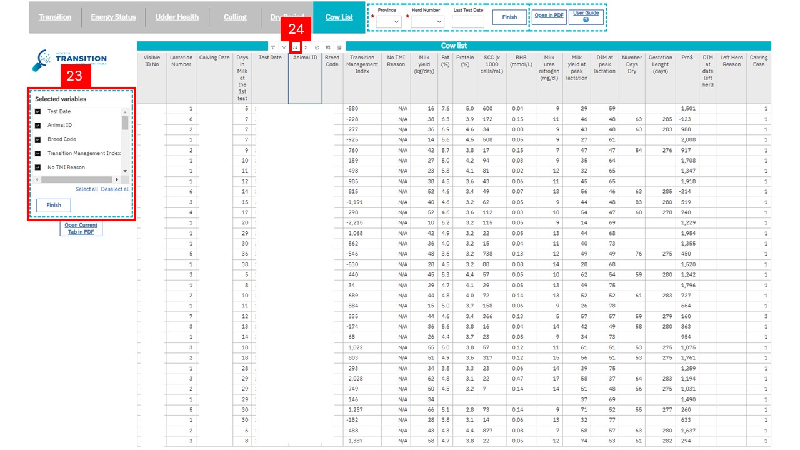Switch to the Udder Health tab
This screenshot has width=800, height=450.
177,17
